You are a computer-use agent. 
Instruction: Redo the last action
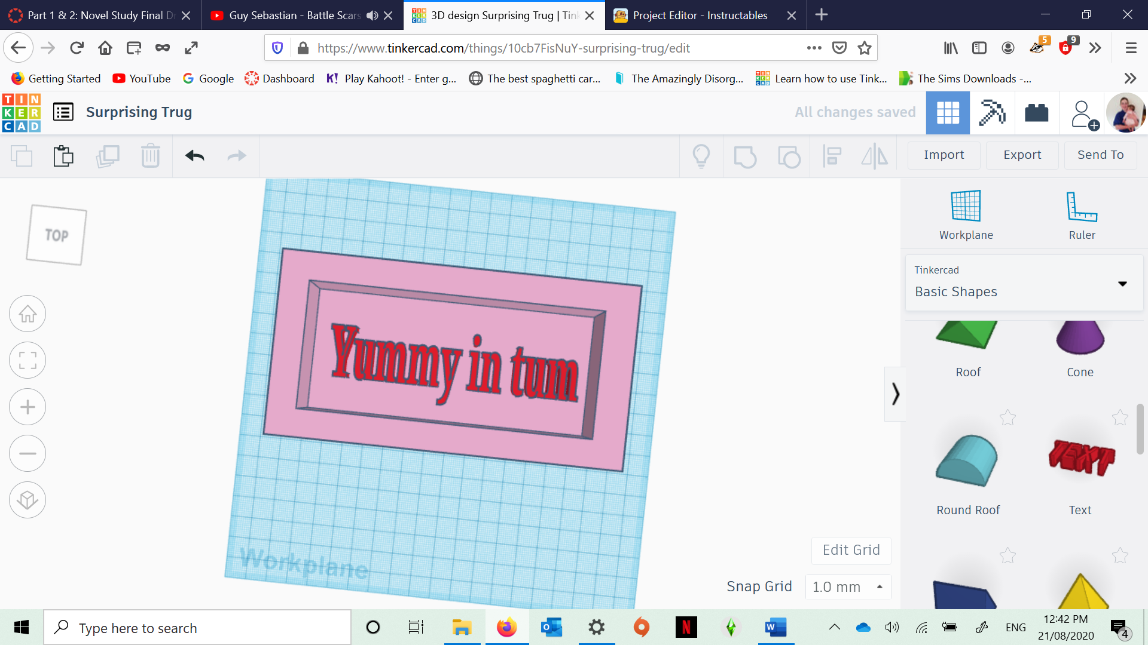pyautogui.click(x=237, y=156)
